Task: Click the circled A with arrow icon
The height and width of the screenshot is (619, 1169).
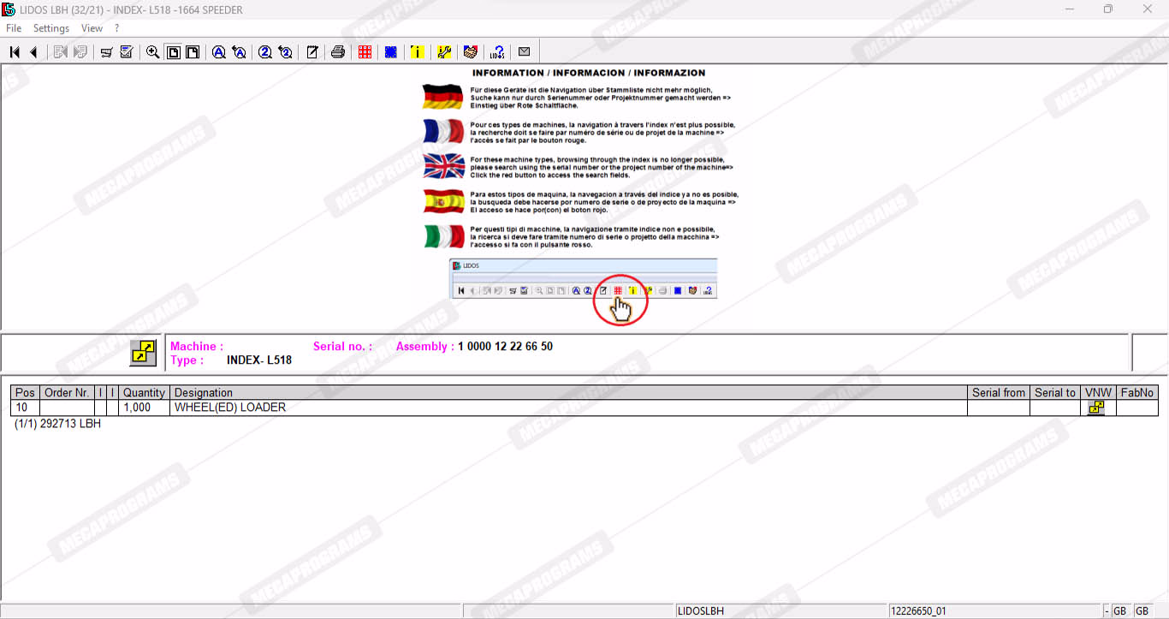Action: (240, 52)
